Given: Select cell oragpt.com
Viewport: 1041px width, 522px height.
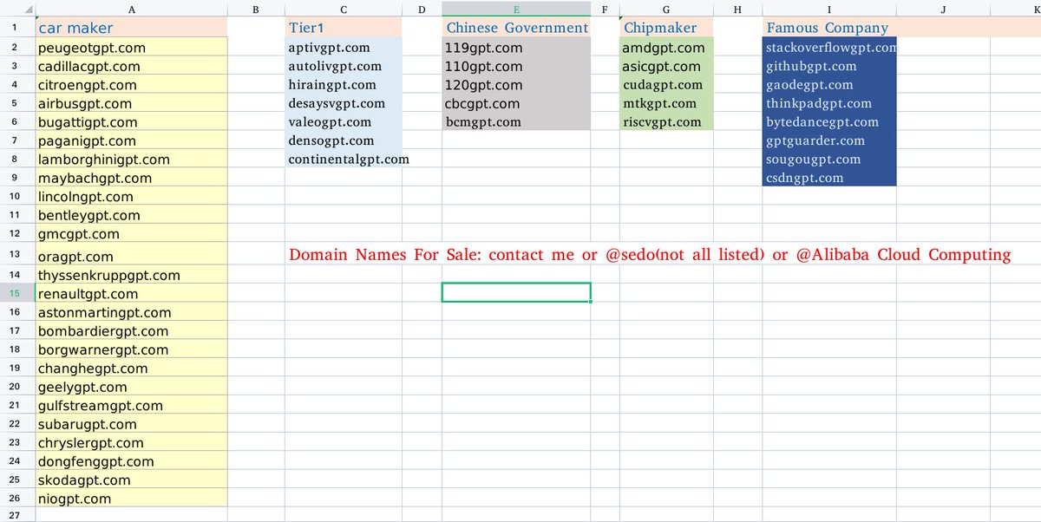Looking at the screenshot, I should 131,256.
